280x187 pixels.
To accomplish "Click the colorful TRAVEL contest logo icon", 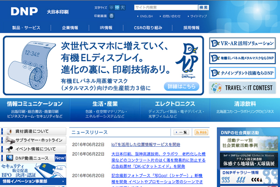I will pyautogui.click(x=216, y=88).
